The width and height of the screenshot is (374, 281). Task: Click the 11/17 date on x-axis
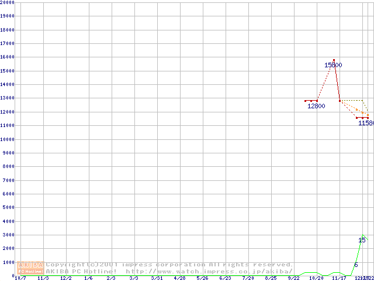point(339,279)
